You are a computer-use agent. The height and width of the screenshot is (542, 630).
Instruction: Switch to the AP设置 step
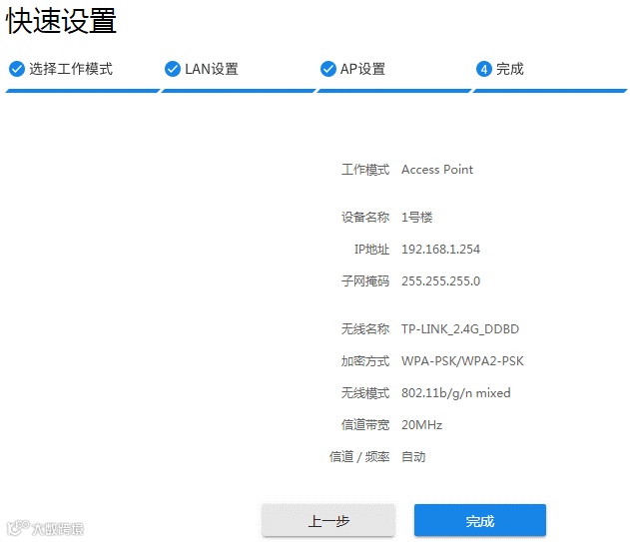coord(362,69)
